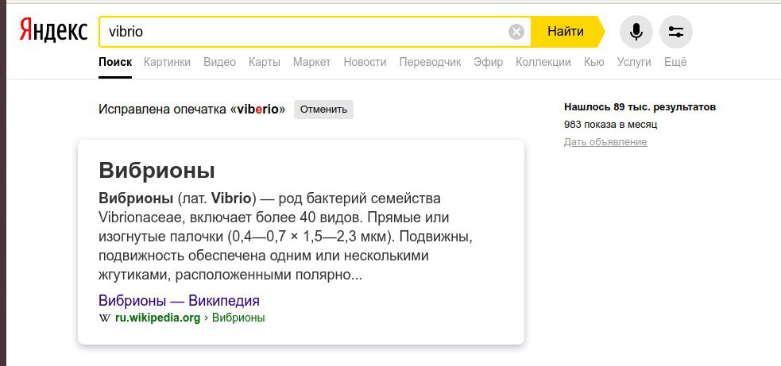This screenshot has width=781, height=366.
Task: Click the Нашлось 89 тыс. результатов text
Action: (640, 107)
